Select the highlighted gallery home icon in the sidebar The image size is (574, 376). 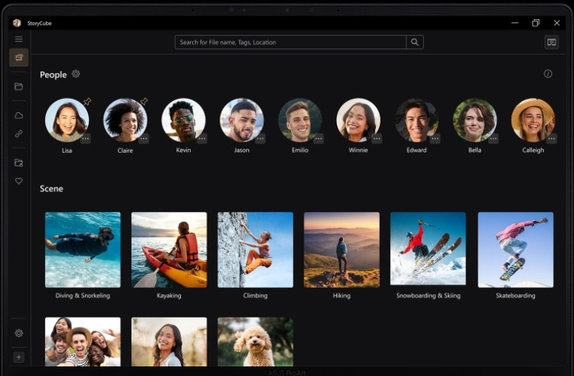coord(18,58)
